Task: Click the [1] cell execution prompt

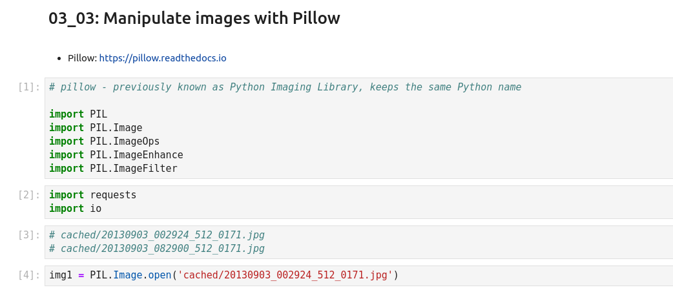Action: pyautogui.click(x=29, y=87)
